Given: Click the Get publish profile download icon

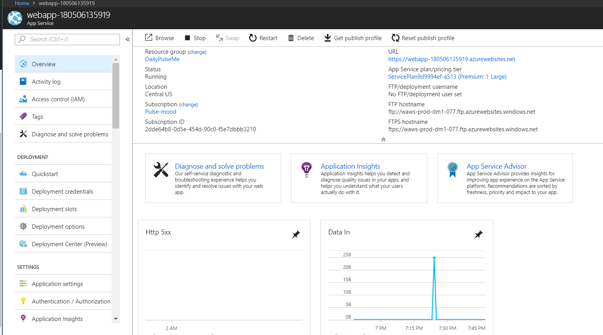Looking at the screenshot, I should pos(328,38).
